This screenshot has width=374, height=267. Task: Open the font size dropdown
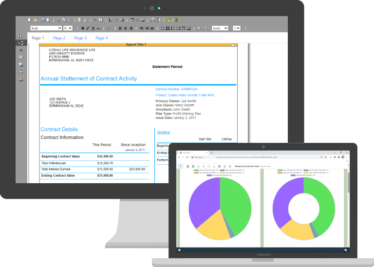click(68, 28)
